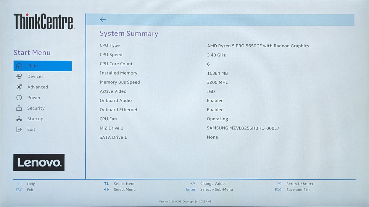Select the Active Video label
This screenshot has height=207, width=369.
[113, 91]
